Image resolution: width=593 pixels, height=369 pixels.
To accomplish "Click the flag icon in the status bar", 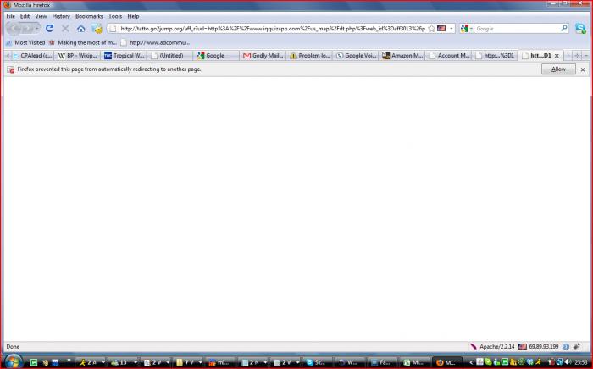I will [x=523, y=346].
